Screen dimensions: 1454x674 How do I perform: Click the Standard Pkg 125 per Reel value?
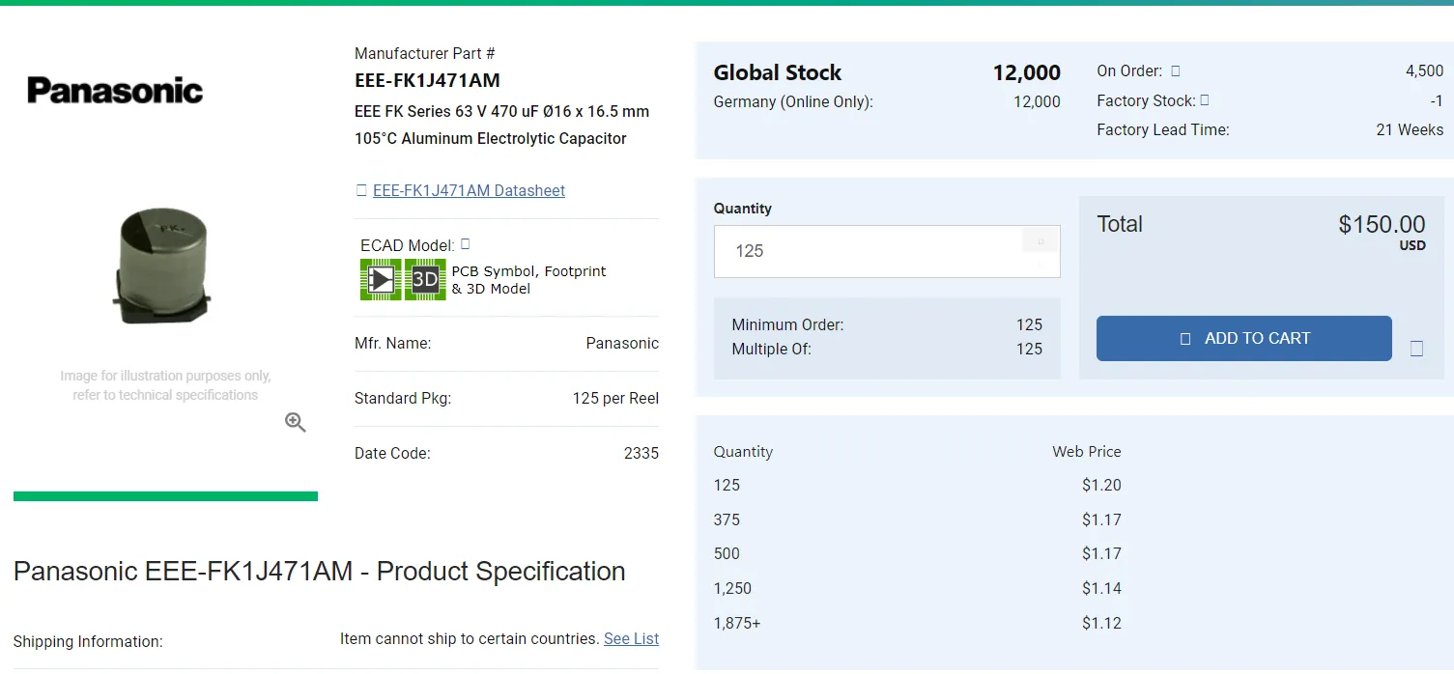[x=615, y=398]
